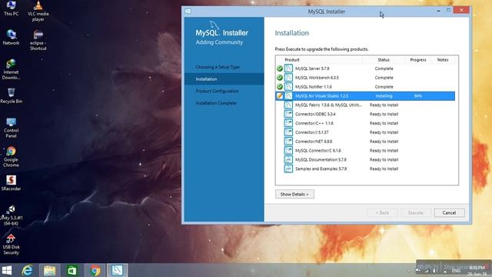Open Chrome from the taskbar
The image size is (492, 277).
pos(95,270)
